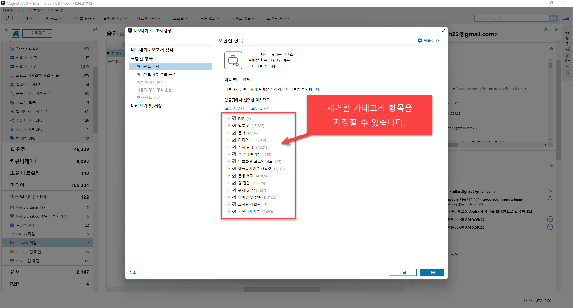Toggle the 웹 관련 checkbox
The width and height of the screenshot is (573, 308).
pyautogui.click(x=234, y=183)
